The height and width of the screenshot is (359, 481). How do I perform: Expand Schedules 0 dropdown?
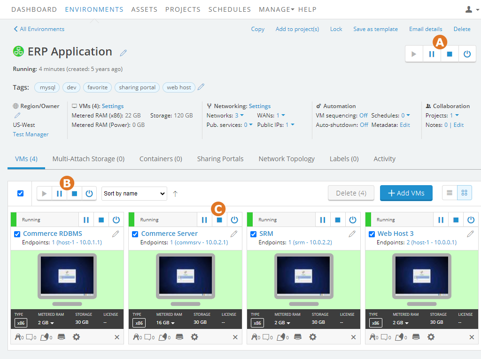tap(405, 116)
